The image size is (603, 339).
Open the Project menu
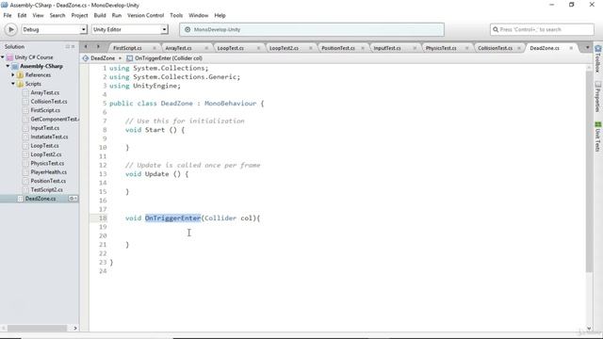(x=79, y=15)
